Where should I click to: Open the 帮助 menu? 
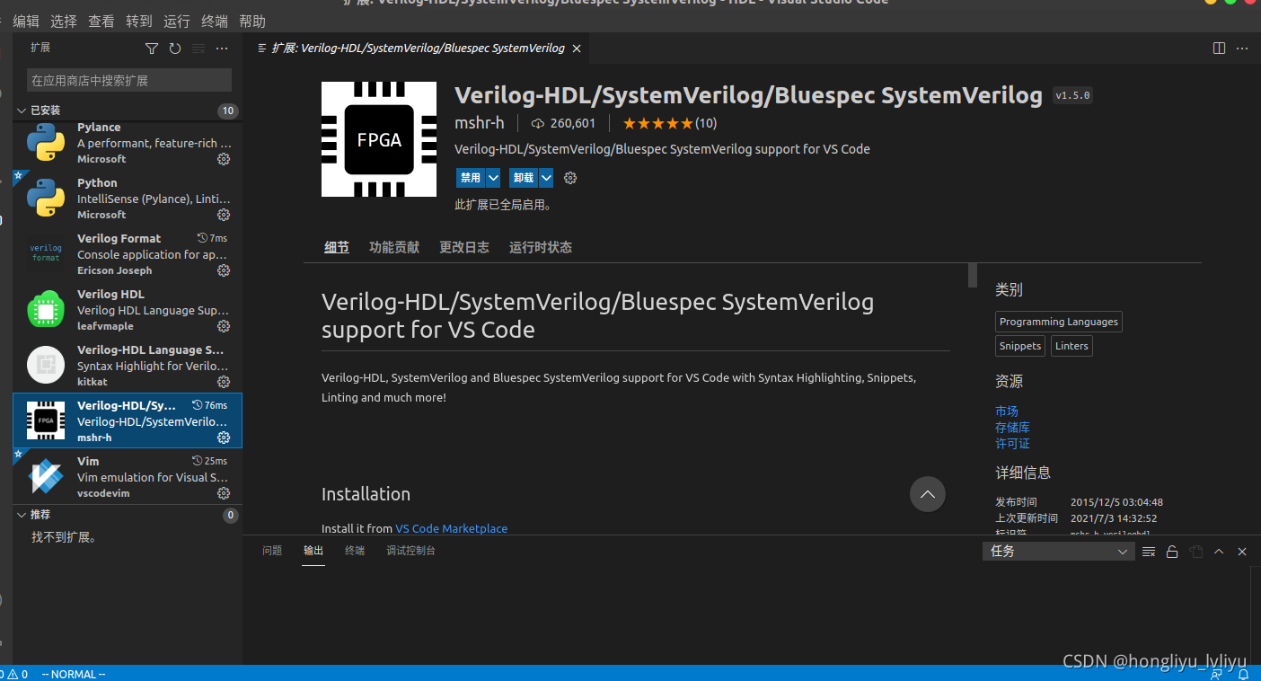tap(252, 21)
